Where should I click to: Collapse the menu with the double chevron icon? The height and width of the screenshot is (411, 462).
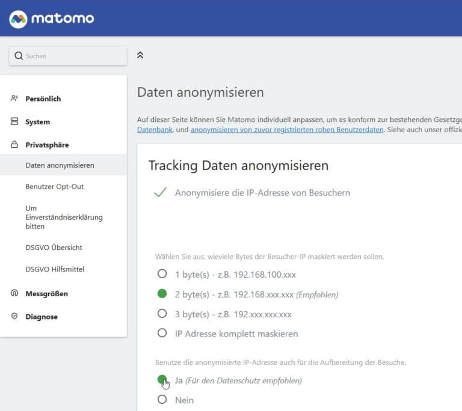click(x=140, y=55)
